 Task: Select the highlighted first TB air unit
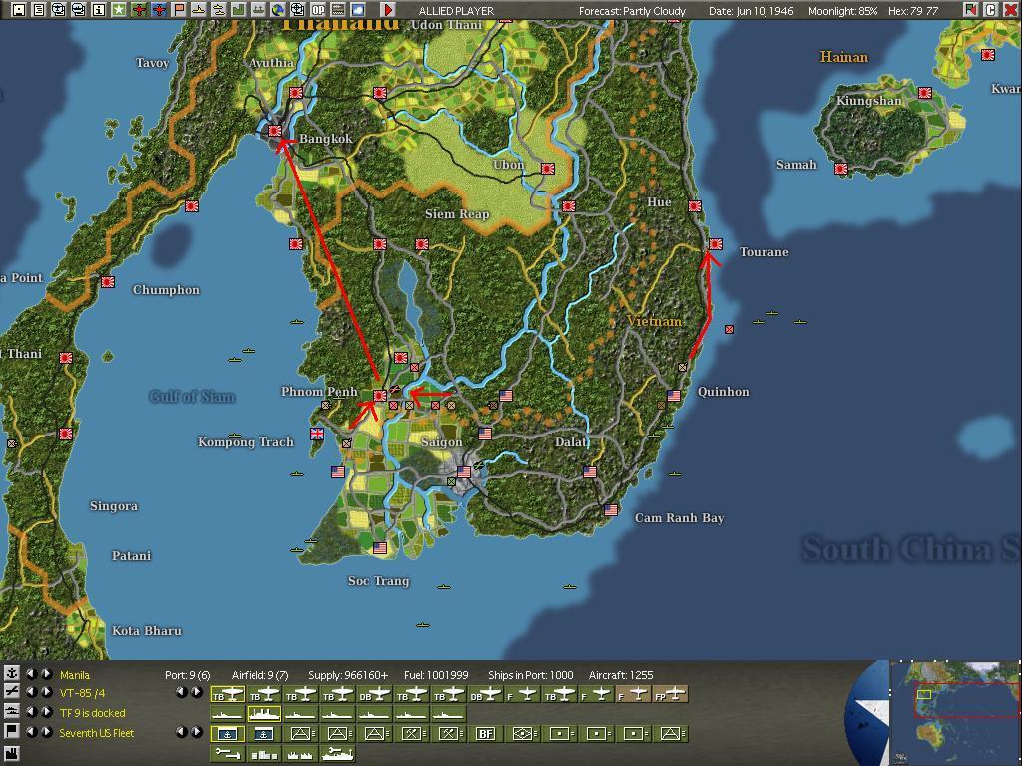click(228, 694)
